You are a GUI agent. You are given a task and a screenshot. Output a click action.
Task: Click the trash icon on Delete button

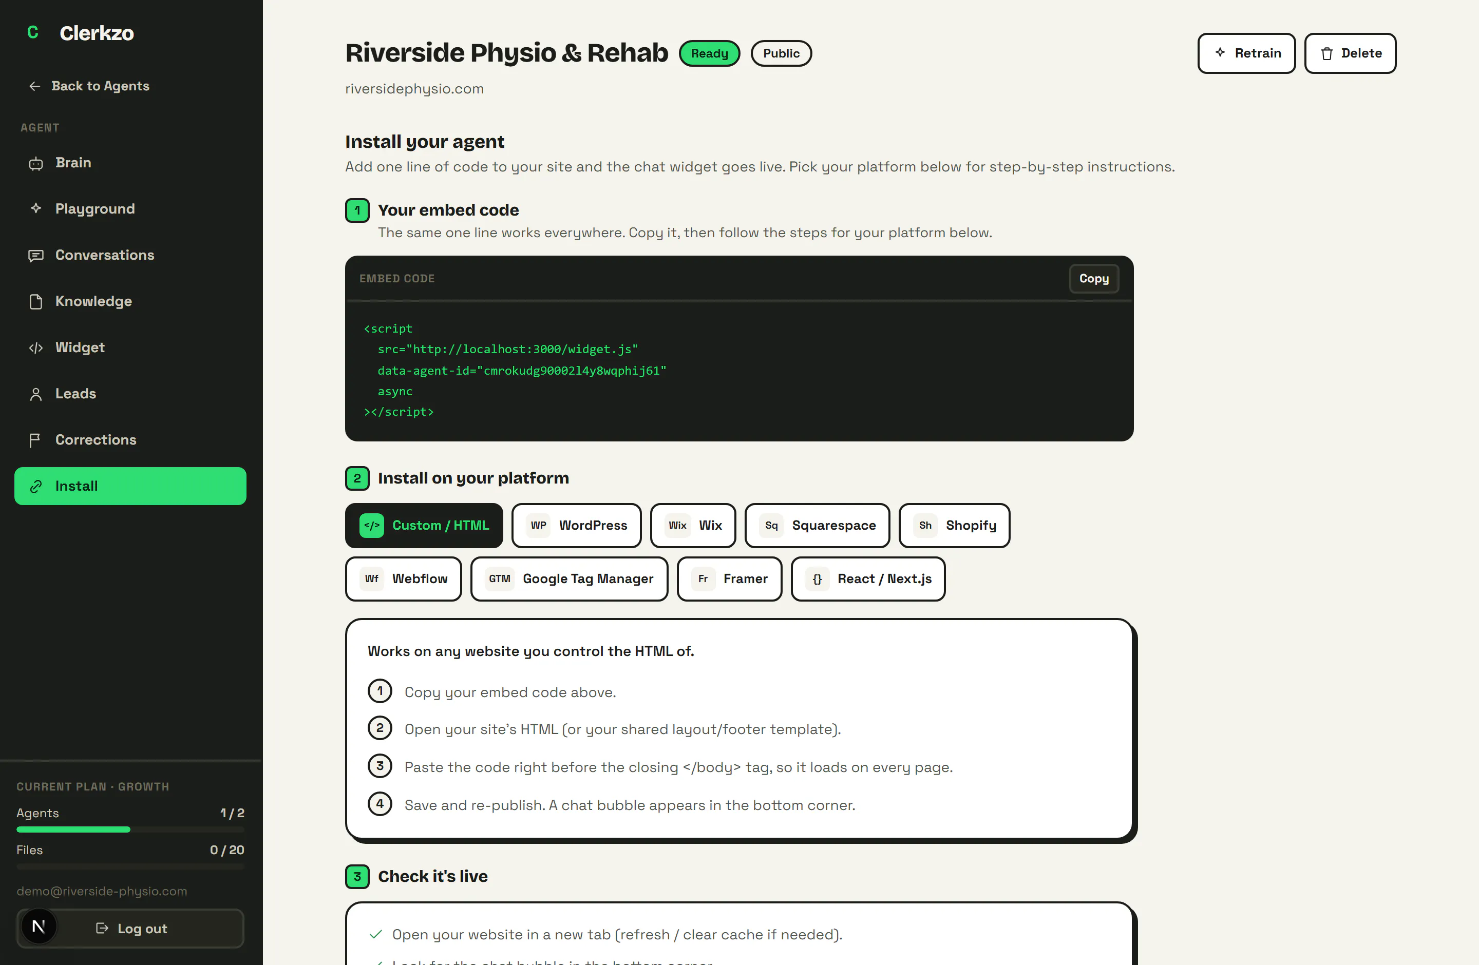point(1327,53)
